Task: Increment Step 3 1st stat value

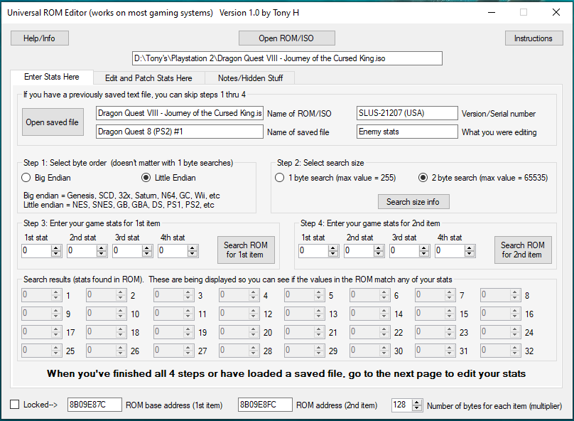Action: 56,248
